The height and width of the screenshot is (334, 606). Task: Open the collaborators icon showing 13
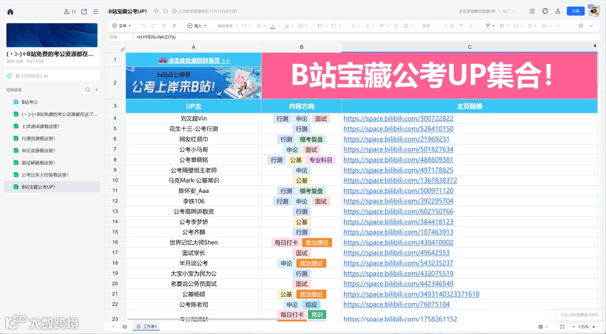tap(70, 12)
